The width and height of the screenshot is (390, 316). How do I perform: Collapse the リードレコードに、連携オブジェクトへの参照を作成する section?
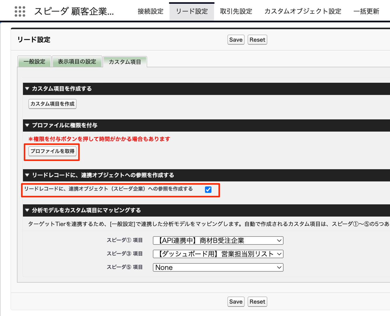click(x=27, y=175)
